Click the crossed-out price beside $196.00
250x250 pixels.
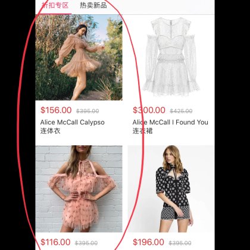coord(180,243)
